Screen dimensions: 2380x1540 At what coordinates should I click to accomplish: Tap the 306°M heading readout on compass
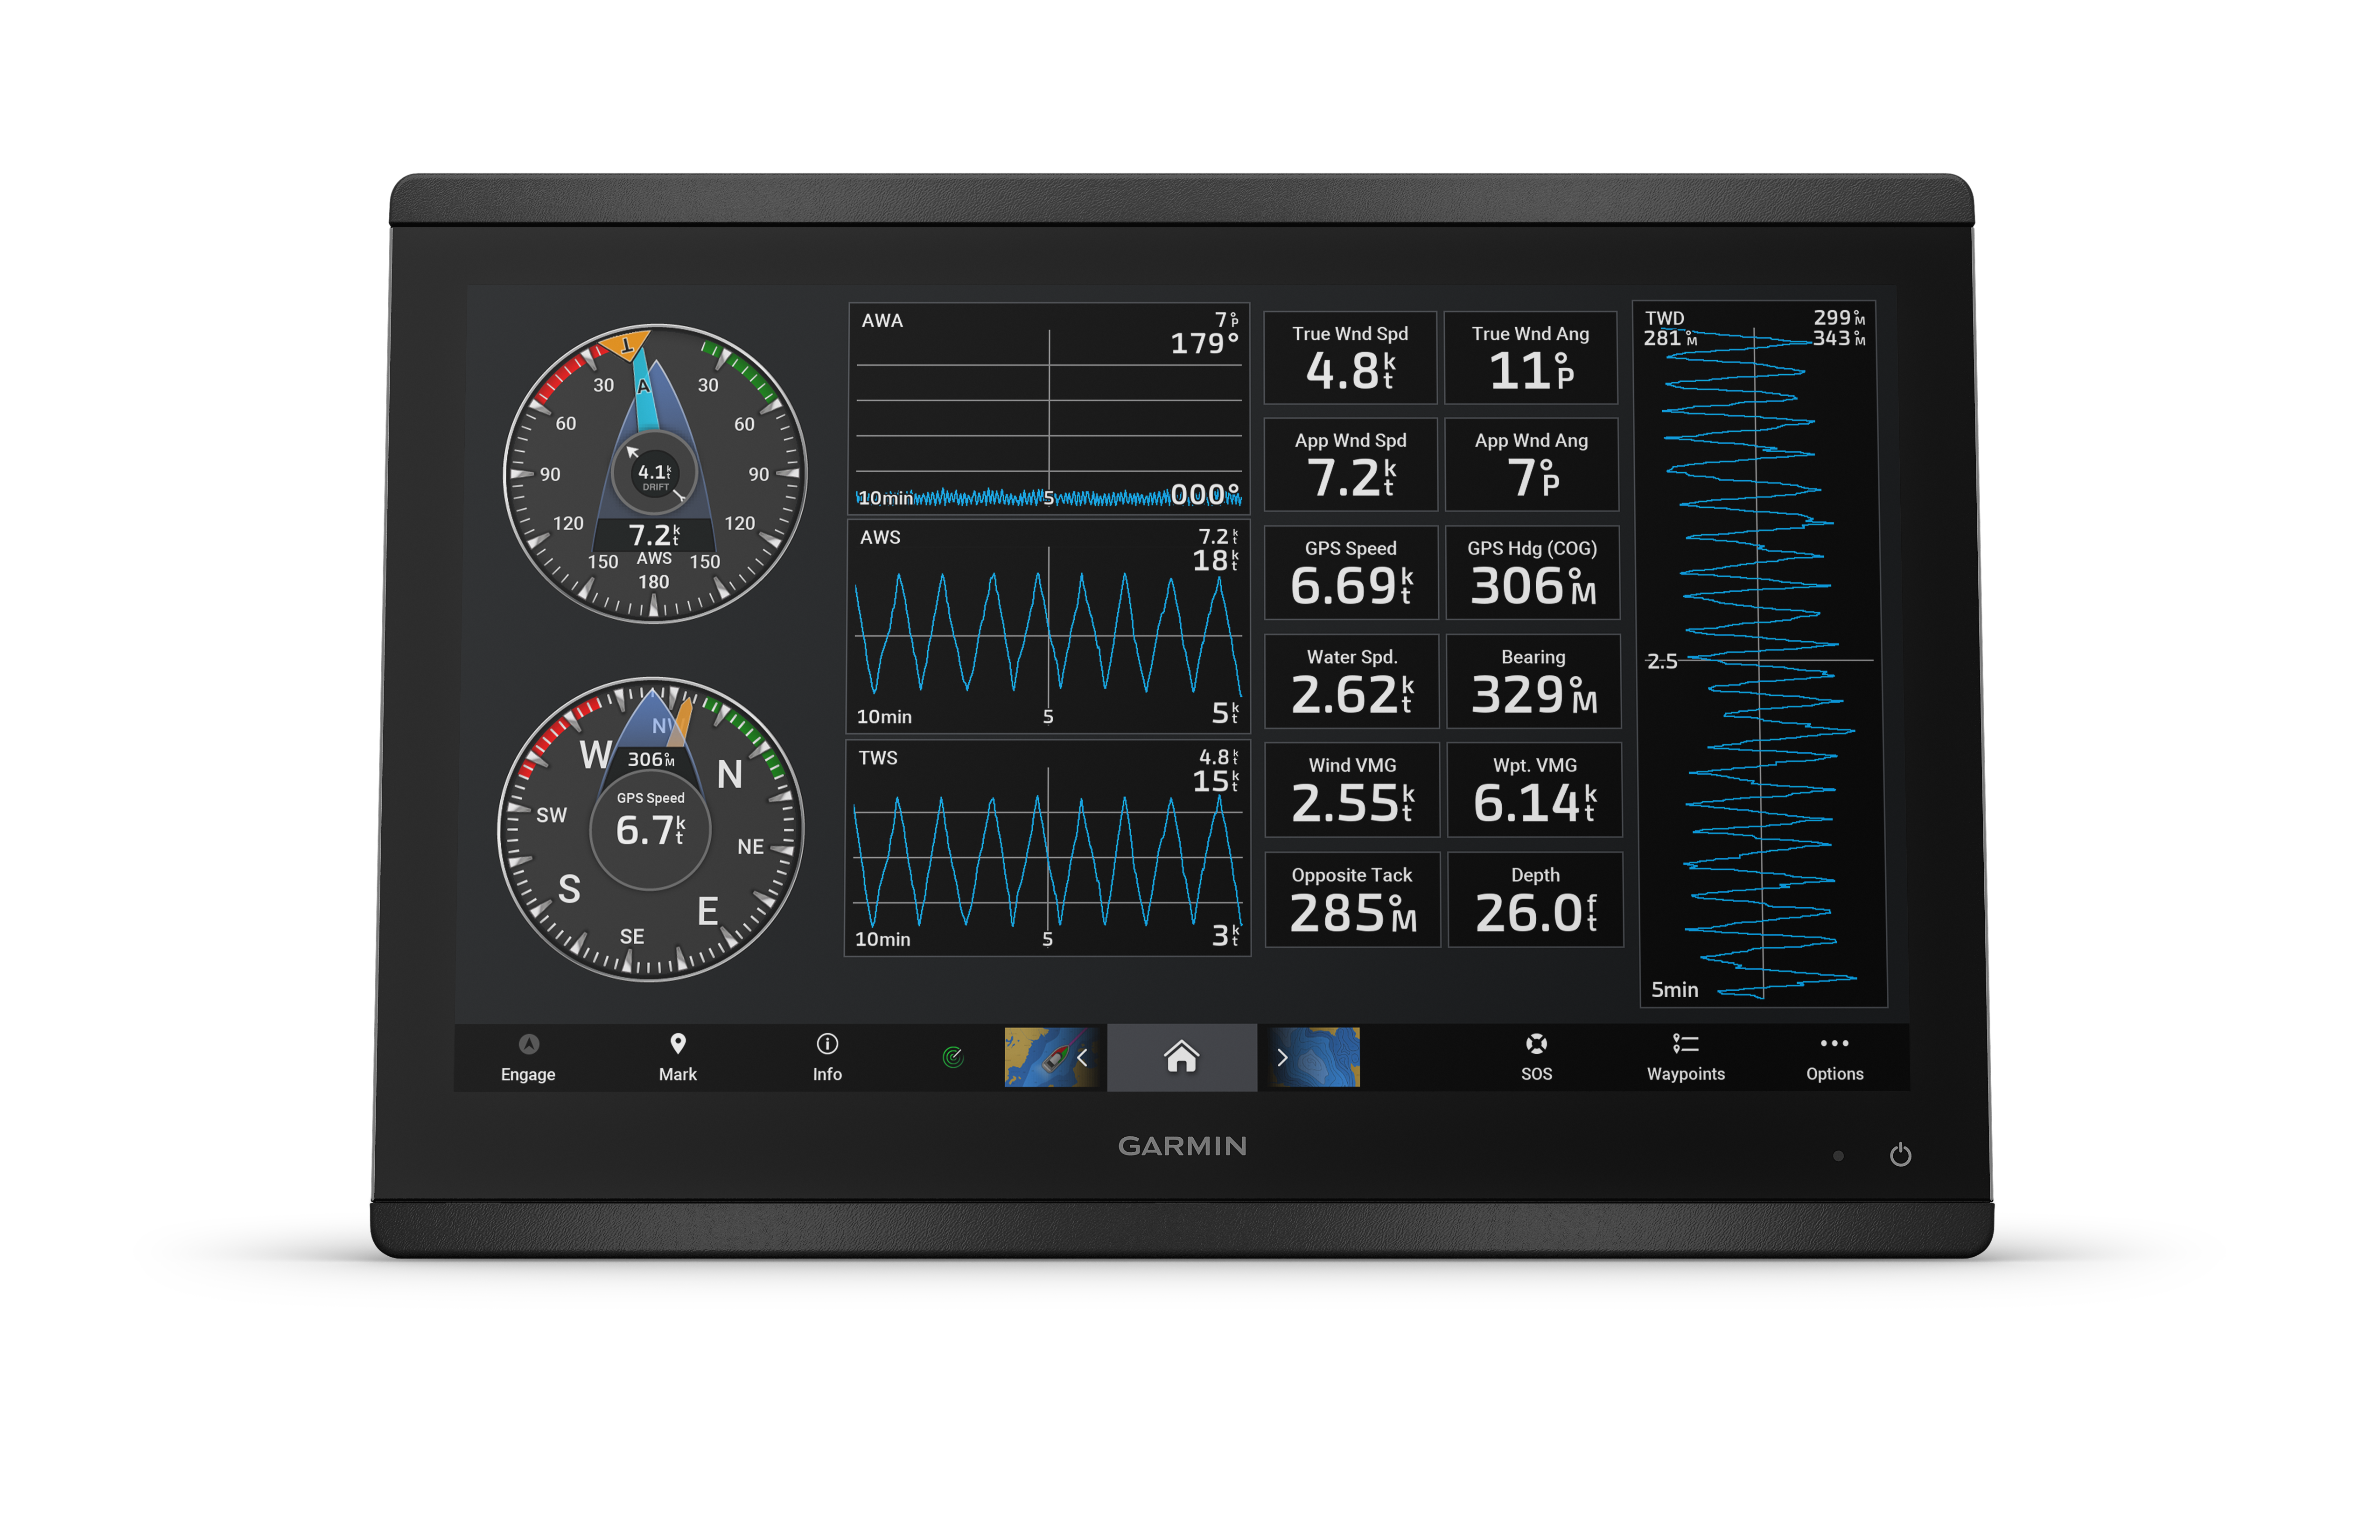(x=651, y=760)
